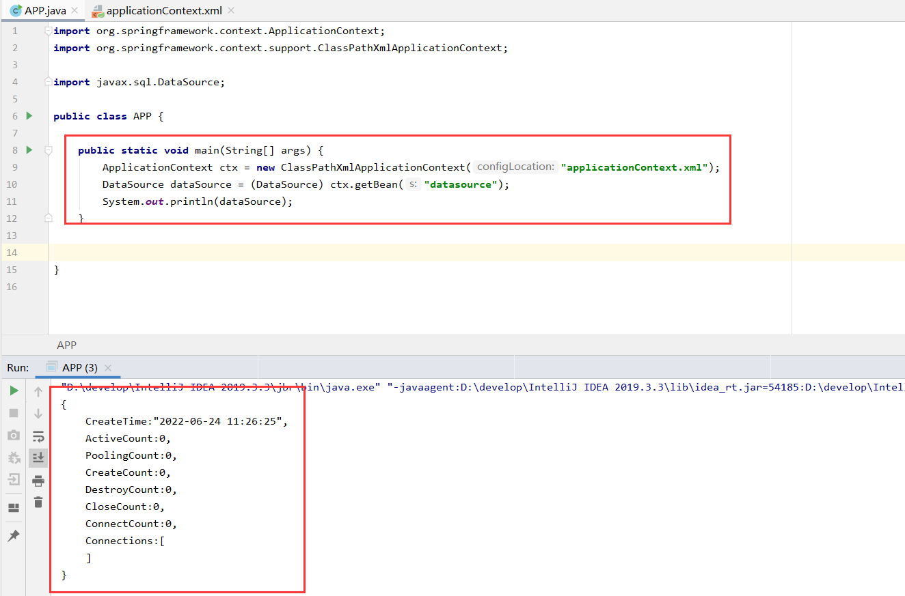Click the Down the Stack Trace arrow
This screenshot has height=596, width=905.
click(38, 414)
